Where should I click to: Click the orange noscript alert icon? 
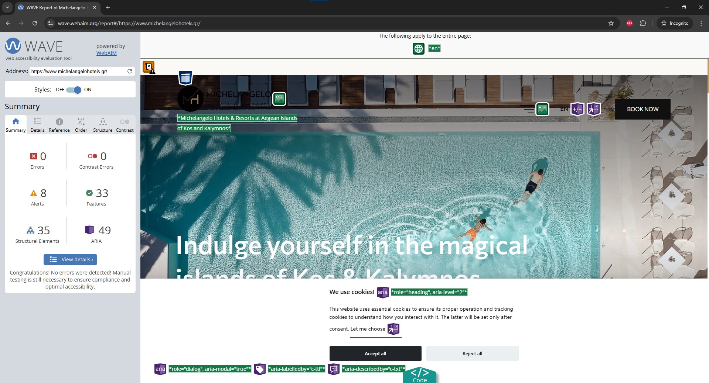pyautogui.click(x=149, y=67)
